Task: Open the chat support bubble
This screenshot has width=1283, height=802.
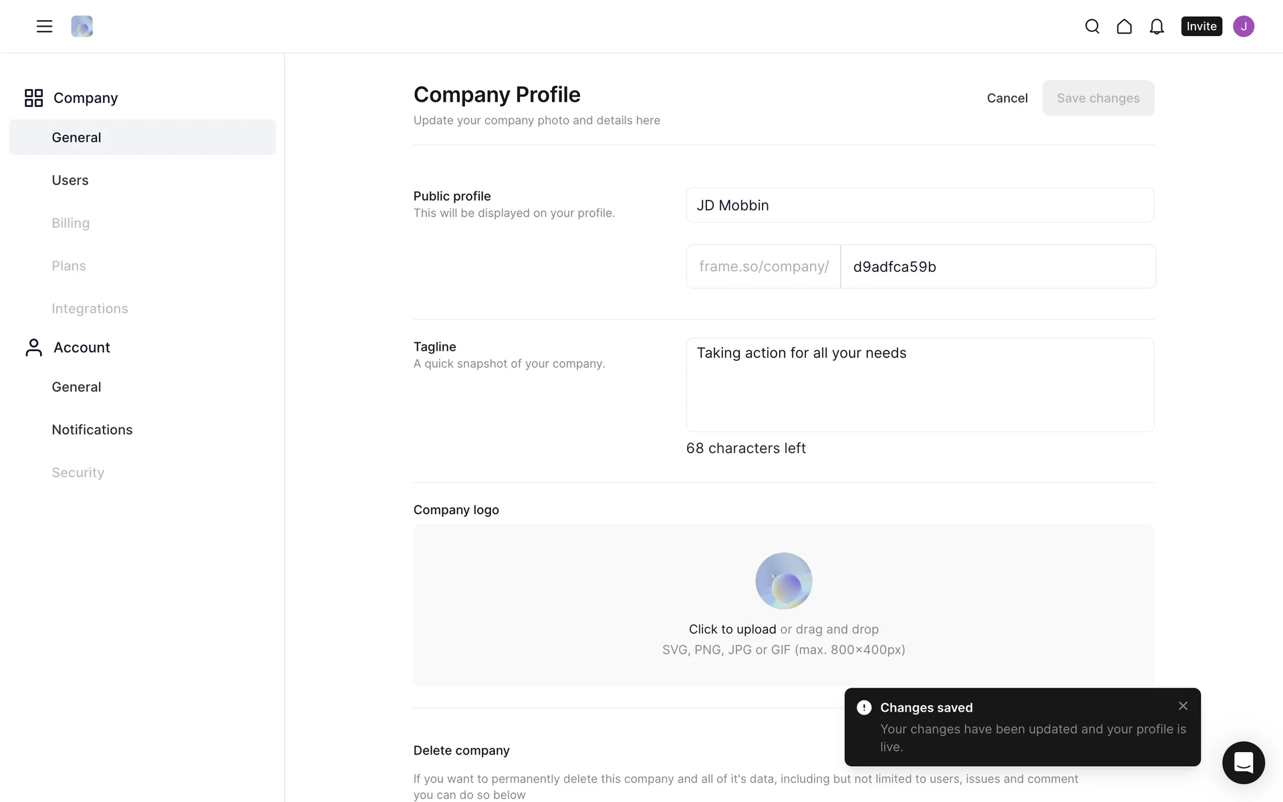Action: tap(1243, 762)
